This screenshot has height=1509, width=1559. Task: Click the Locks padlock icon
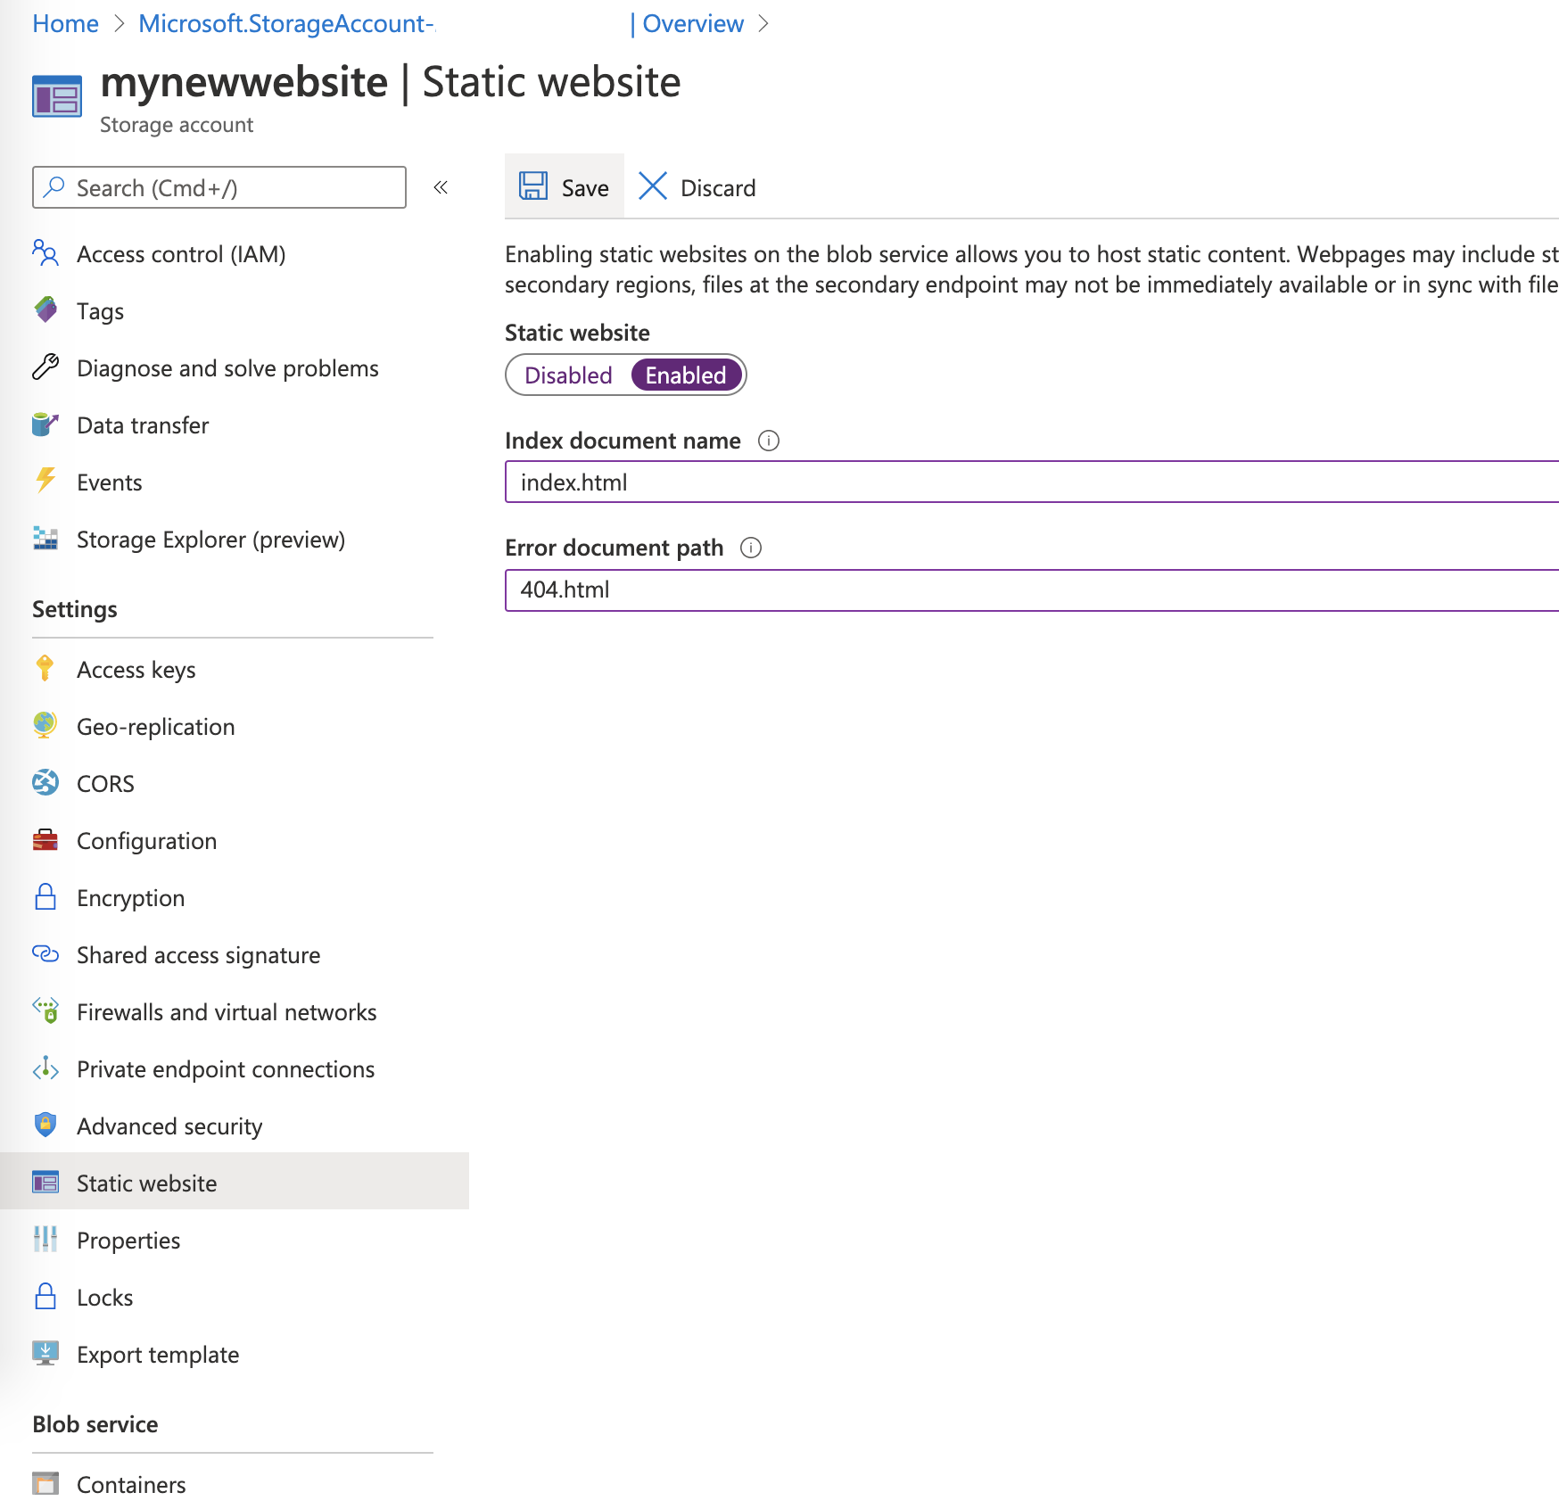pyautogui.click(x=45, y=1297)
